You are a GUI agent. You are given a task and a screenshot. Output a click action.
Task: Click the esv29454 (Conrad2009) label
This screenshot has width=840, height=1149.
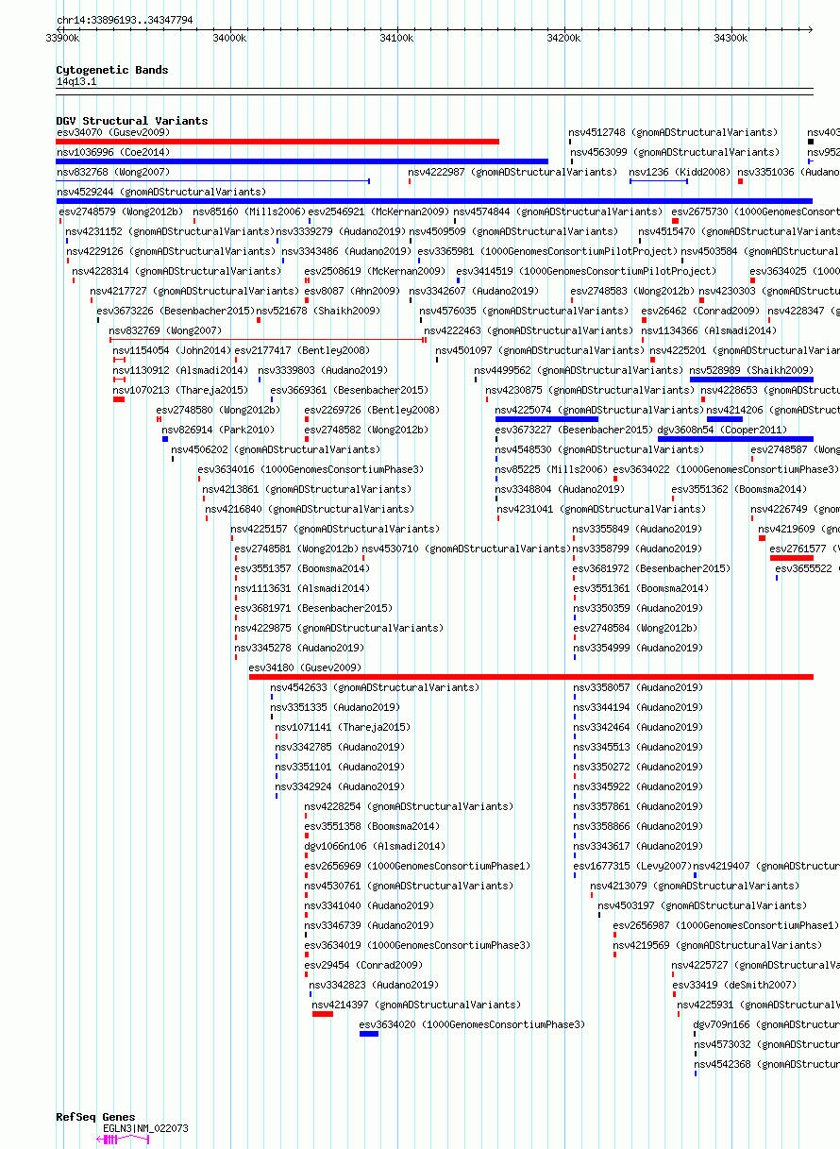[363, 965]
